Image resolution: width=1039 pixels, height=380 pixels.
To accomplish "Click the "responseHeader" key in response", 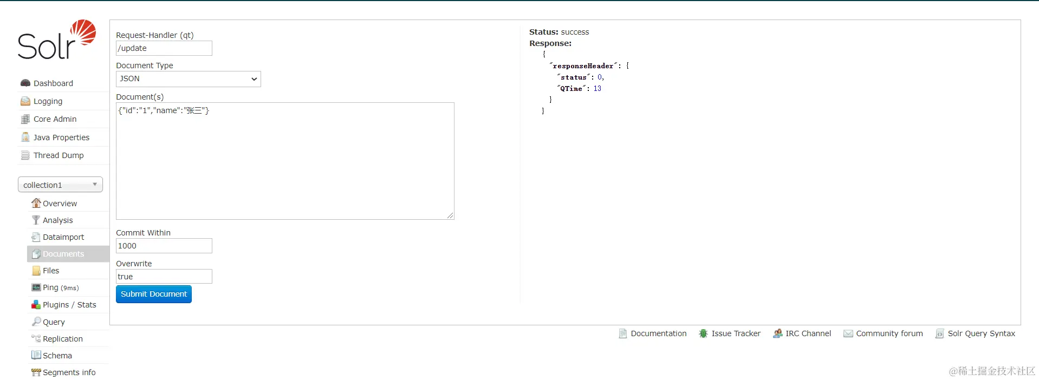I will point(583,66).
